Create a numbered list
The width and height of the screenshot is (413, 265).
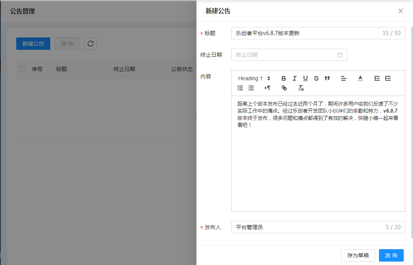click(240, 88)
